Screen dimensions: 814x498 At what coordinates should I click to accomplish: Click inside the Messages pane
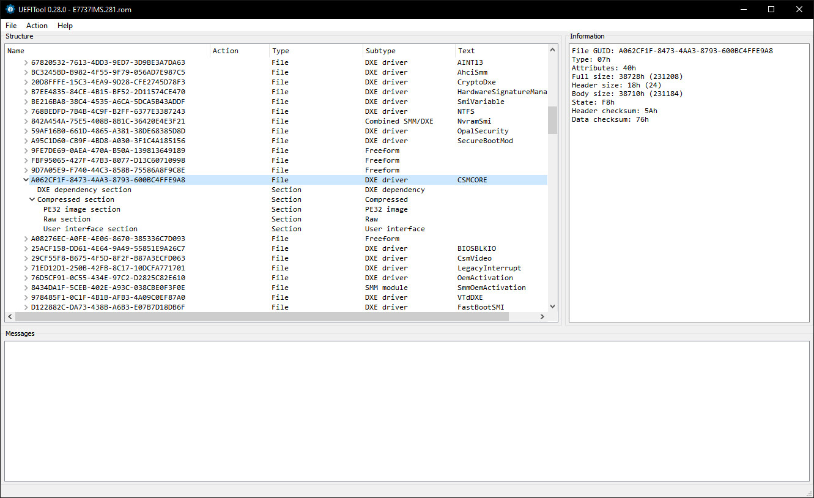pos(407,411)
